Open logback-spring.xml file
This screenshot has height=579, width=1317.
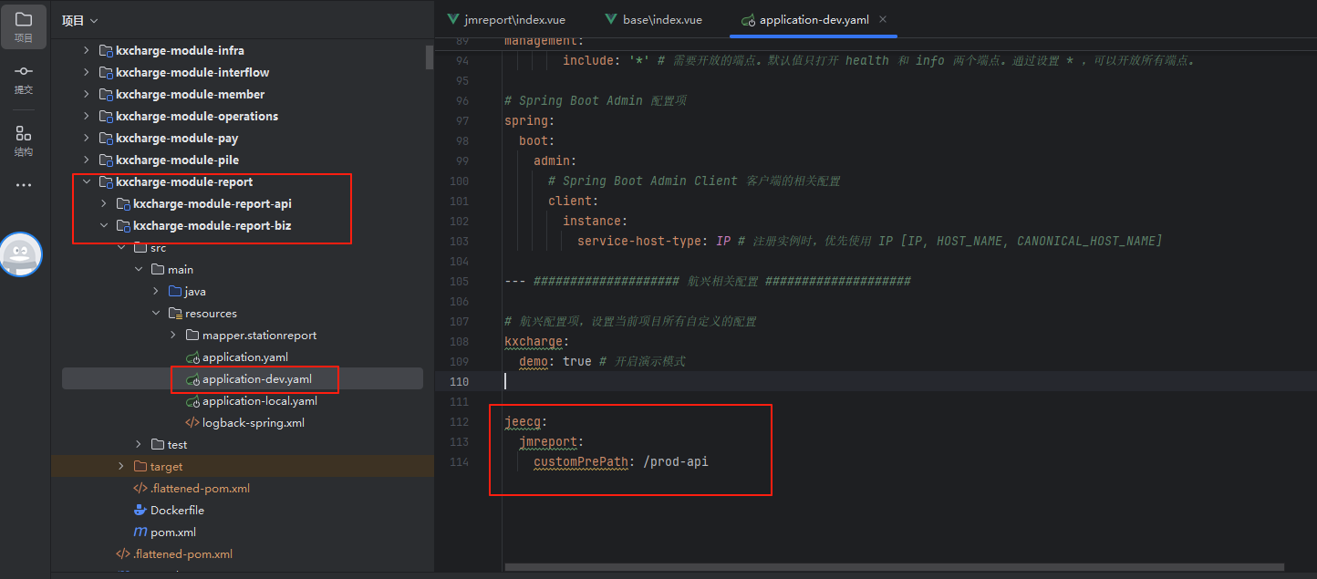pos(253,423)
